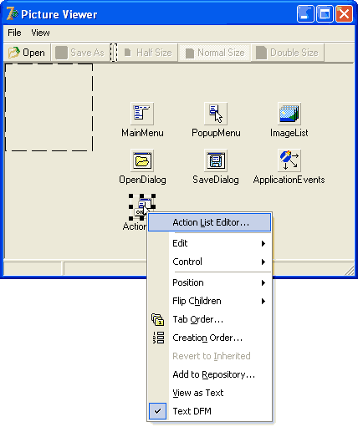Choose Action List Editor menu entry

[209, 222]
